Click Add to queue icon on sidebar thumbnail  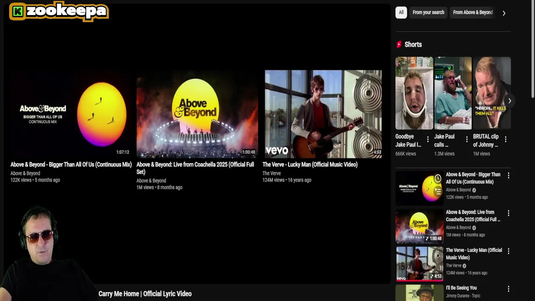[438, 191]
